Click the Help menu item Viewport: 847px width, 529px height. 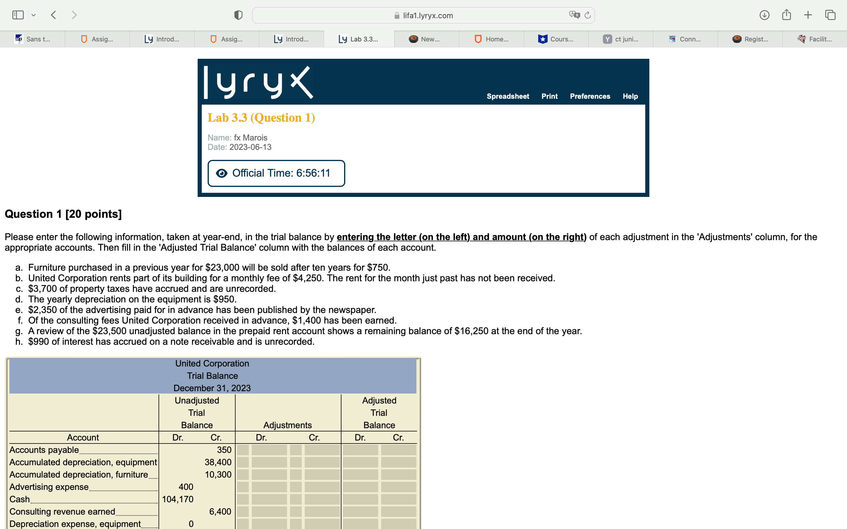[630, 96]
